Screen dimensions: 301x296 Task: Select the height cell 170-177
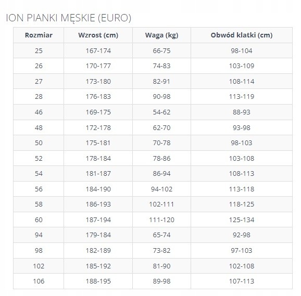(98, 66)
